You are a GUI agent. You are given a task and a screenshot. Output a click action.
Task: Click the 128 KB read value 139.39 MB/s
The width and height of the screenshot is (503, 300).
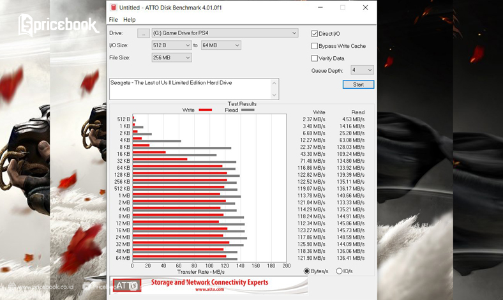pos(352,175)
